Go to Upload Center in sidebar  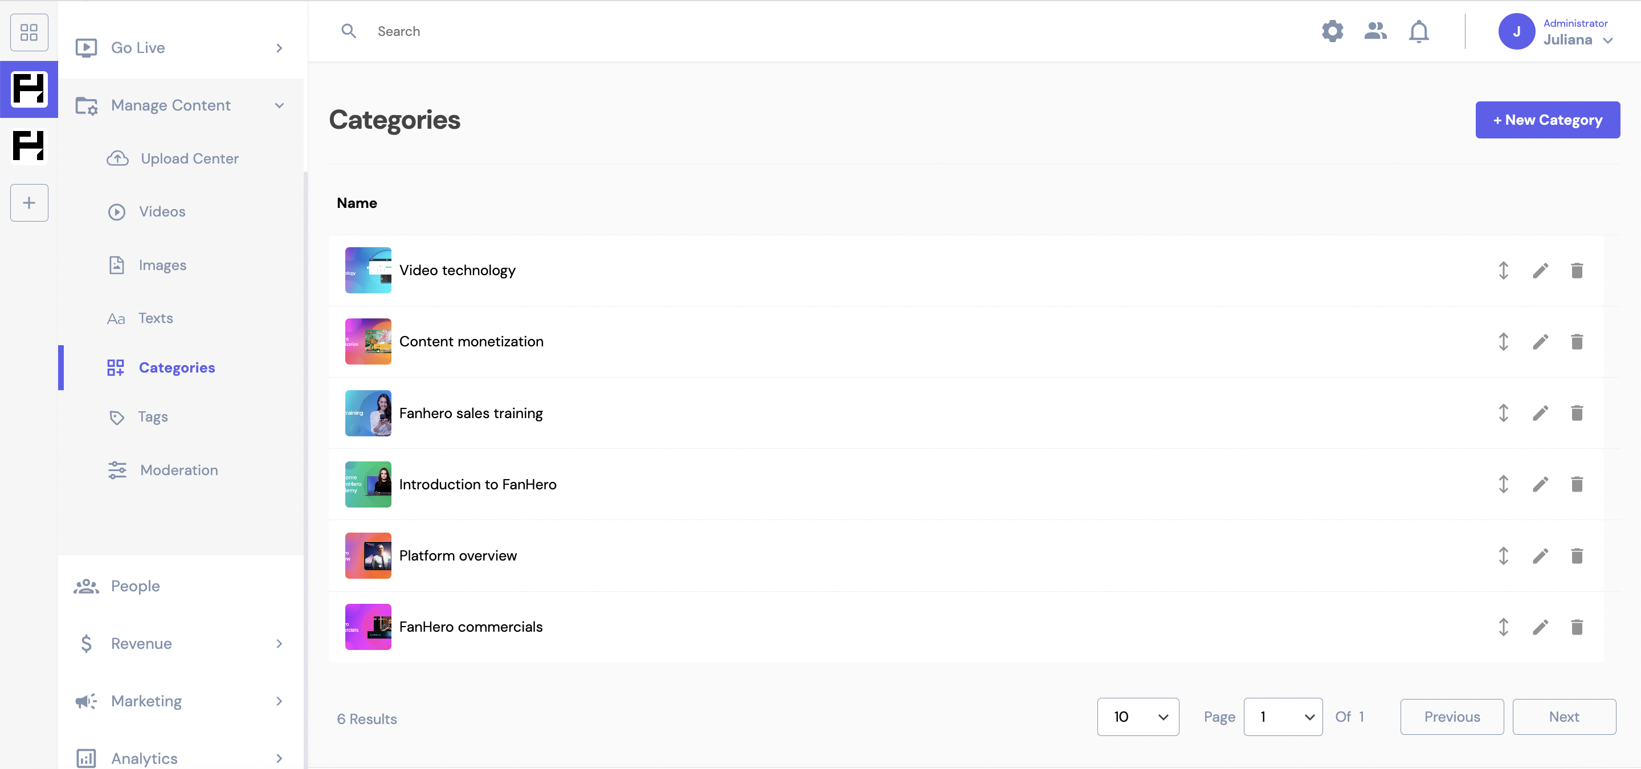pos(189,158)
